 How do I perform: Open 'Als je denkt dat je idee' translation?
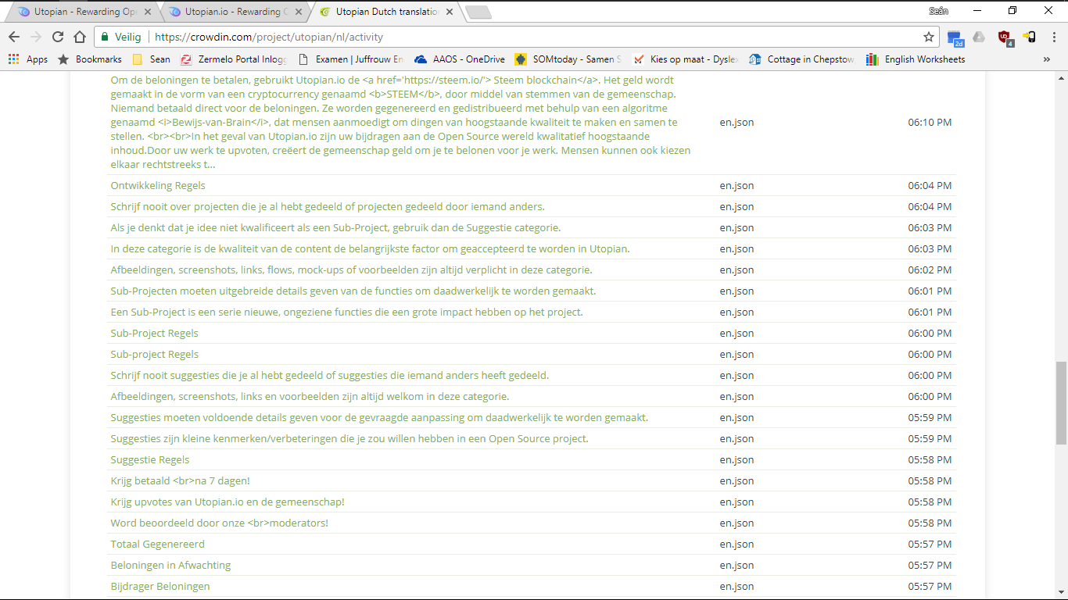(335, 228)
